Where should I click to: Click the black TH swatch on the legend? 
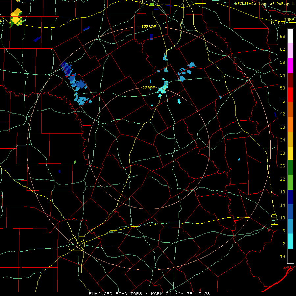(290, 256)
